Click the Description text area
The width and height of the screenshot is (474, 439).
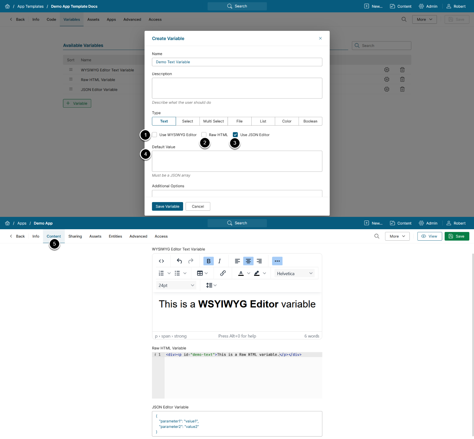(x=237, y=88)
